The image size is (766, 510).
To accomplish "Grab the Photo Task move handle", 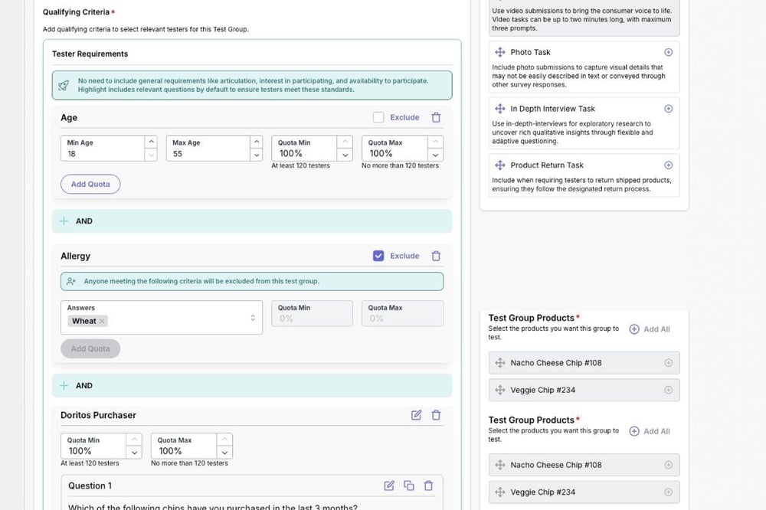I will (499, 52).
